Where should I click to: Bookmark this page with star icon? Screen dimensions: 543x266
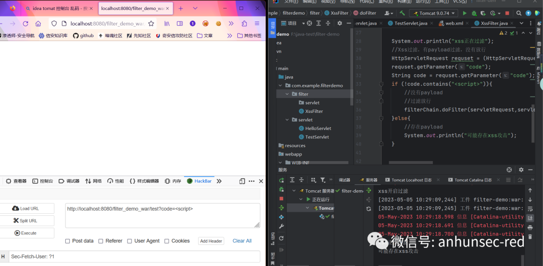(151, 24)
